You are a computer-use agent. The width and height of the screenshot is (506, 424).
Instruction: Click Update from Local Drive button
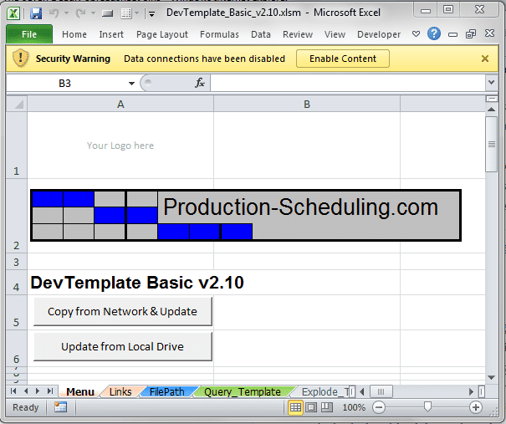click(x=123, y=346)
